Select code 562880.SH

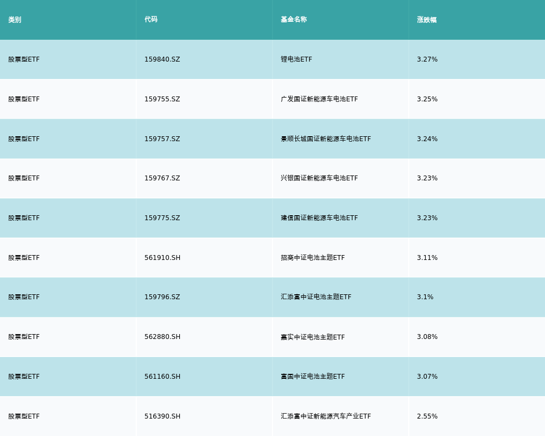162,337
